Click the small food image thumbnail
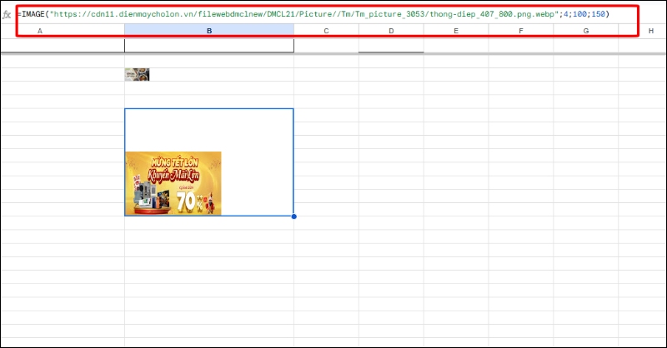667x348 pixels. [137, 74]
